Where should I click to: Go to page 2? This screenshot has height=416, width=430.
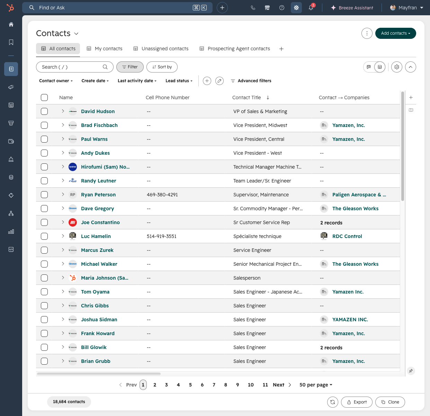155,385
